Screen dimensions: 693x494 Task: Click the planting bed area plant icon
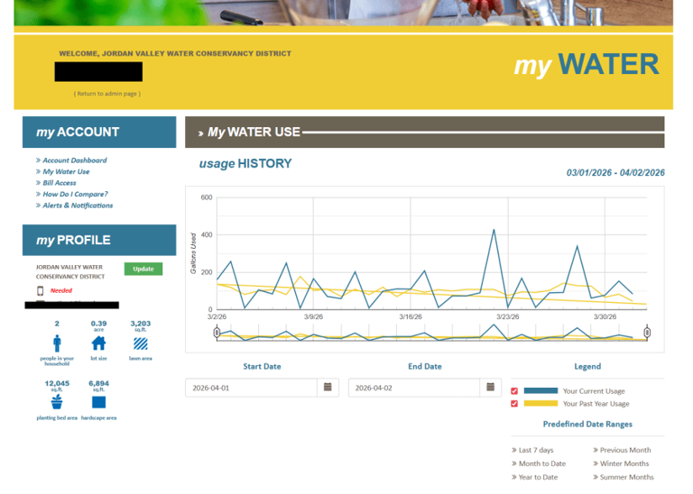point(57,402)
